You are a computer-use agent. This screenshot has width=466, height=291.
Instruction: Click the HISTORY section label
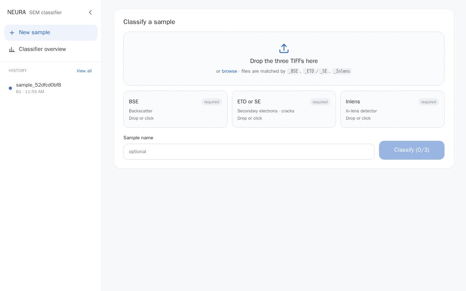coord(18,71)
